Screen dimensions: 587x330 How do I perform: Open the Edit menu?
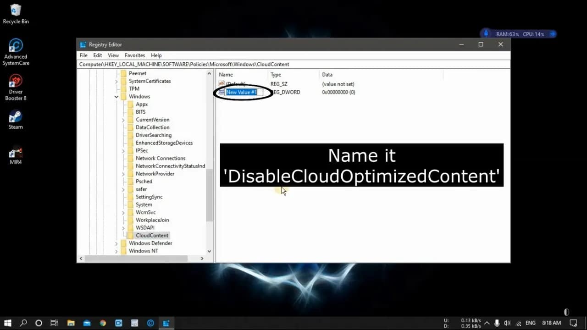97,55
